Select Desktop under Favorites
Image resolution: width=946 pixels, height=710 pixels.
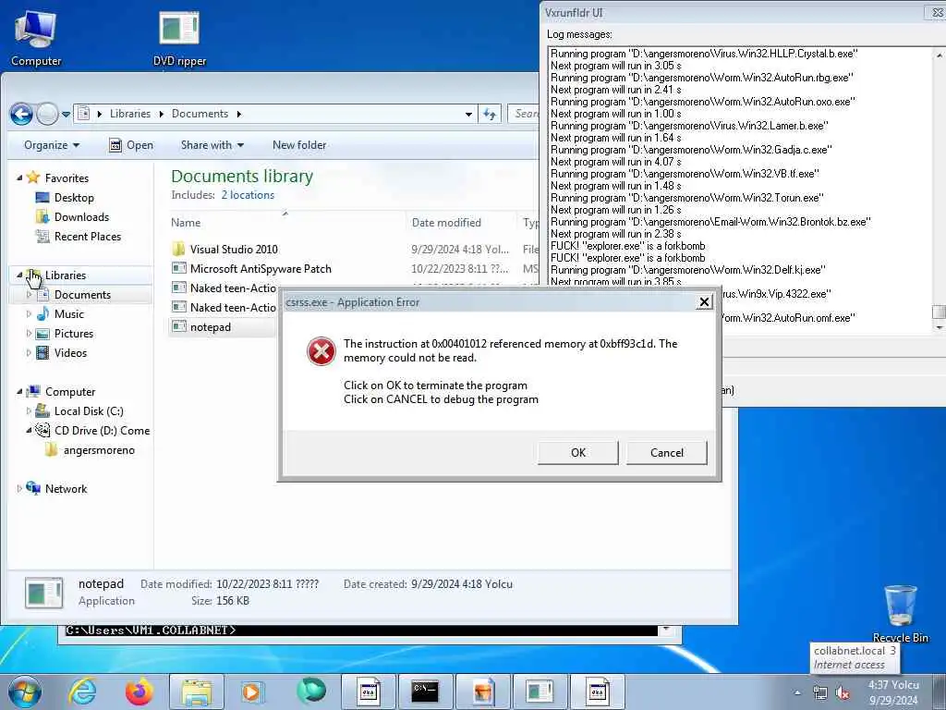point(74,198)
